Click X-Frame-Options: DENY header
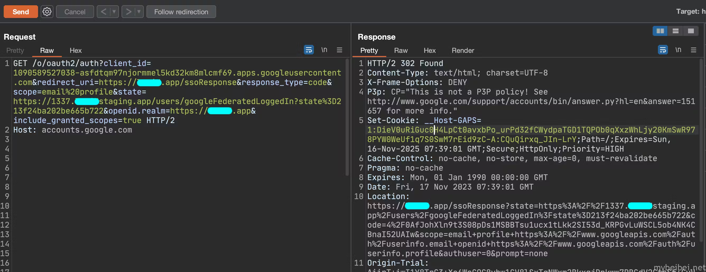 pyautogui.click(x=417, y=82)
